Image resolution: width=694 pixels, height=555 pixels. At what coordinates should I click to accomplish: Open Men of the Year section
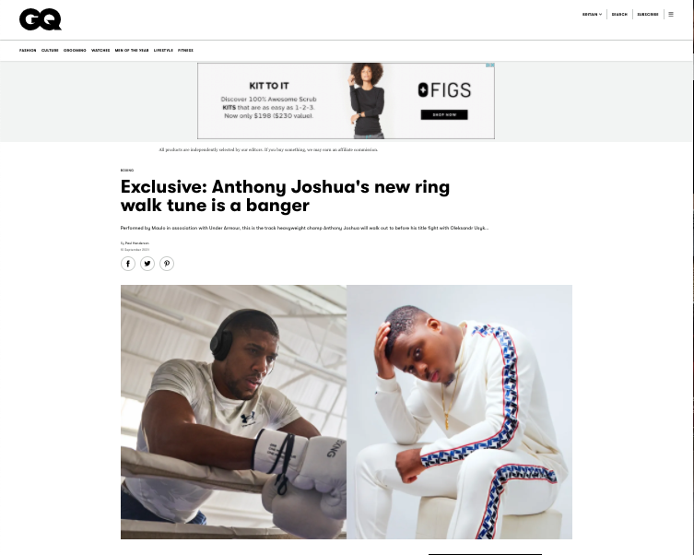pyautogui.click(x=132, y=51)
